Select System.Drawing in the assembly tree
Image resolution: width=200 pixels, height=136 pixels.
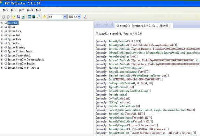(x=16, y=47)
